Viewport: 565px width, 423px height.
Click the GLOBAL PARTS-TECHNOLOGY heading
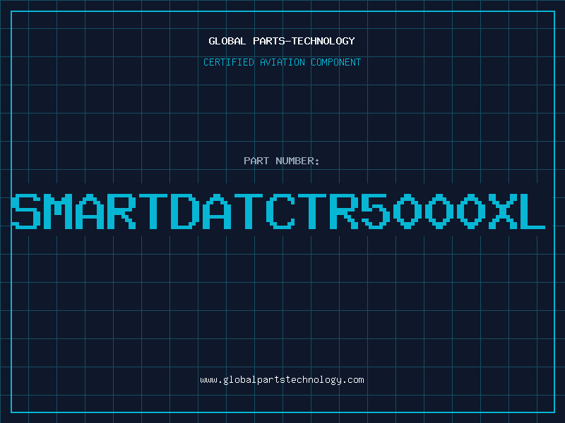pyautogui.click(x=282, y=41)
